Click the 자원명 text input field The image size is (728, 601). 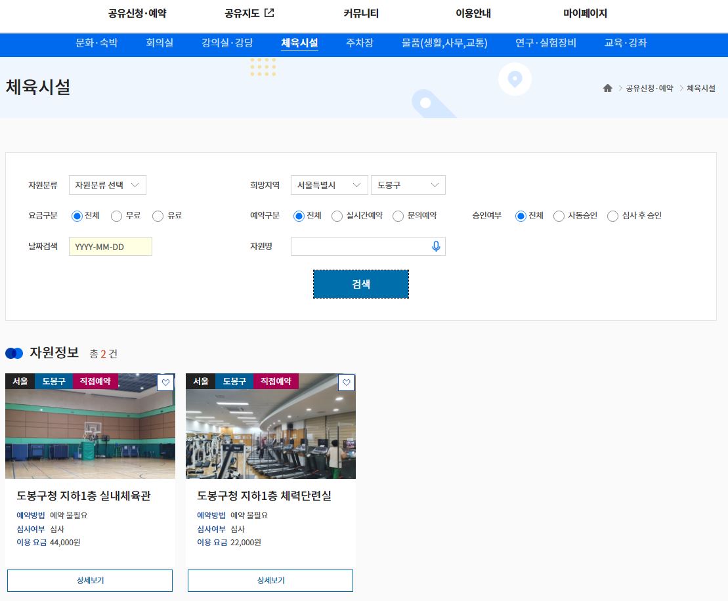368,247
